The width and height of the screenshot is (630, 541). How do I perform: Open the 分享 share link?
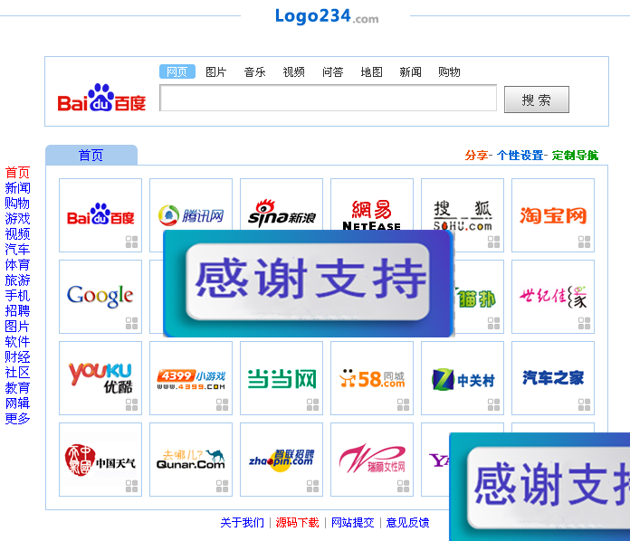coord(476,155)
